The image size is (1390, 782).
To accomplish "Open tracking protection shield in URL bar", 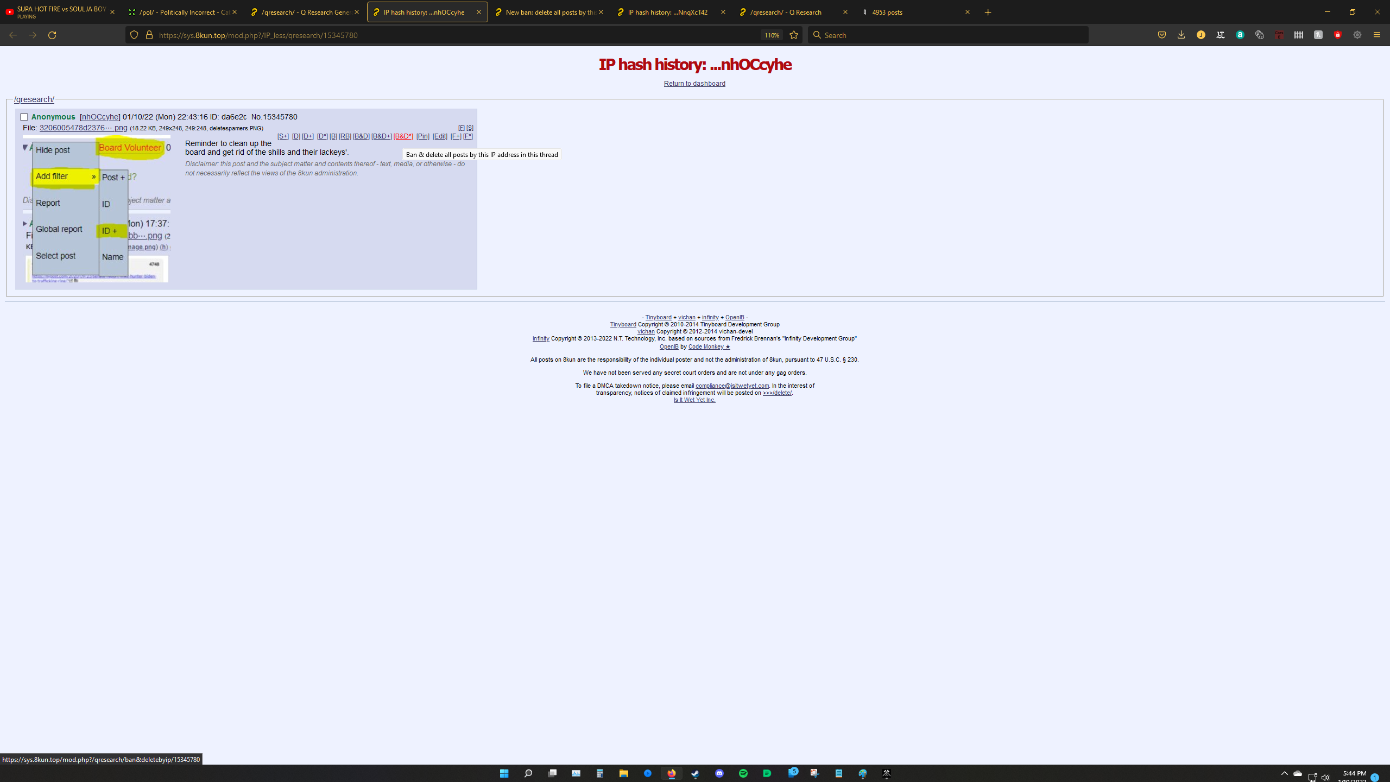I will [x=134, y=35].
